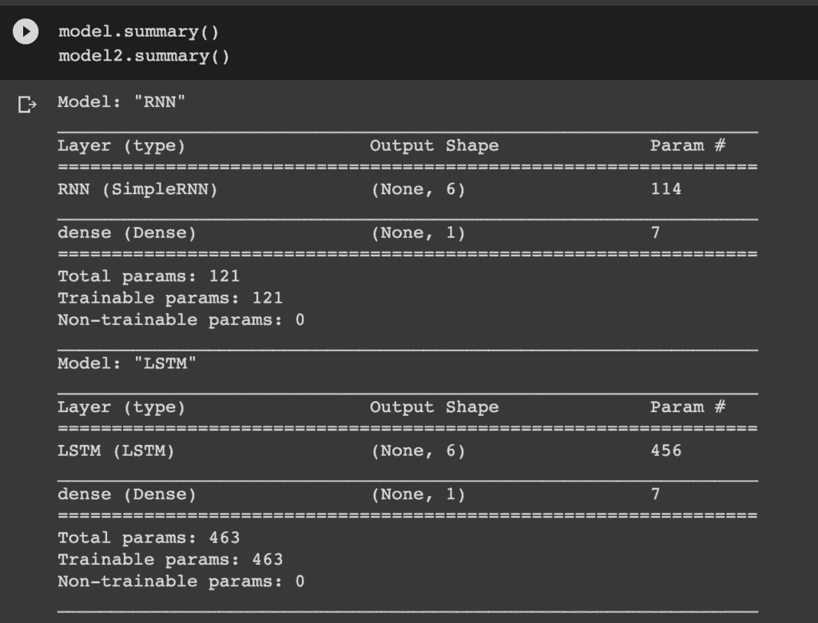This screenshot has width=818, height=623.
Task: Select the LSTM (LSTM) layer row
Action: tap(407, 450)
